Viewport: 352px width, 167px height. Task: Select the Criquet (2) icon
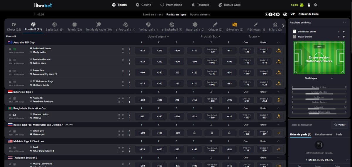coord(215,25)
